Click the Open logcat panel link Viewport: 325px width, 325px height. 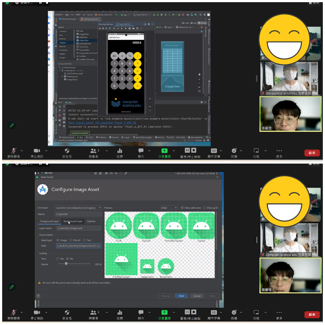pyautogui.click(x=102, y=123)
